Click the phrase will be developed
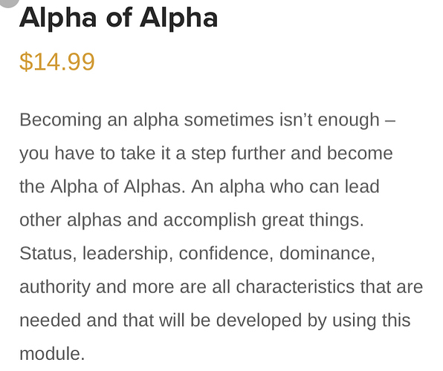Screen dimensions: 443x371 [230, 321]
